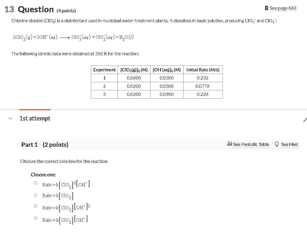The image size is (307, 243).
Task: Click the chemical reaction equation
Action: point(73,37)
